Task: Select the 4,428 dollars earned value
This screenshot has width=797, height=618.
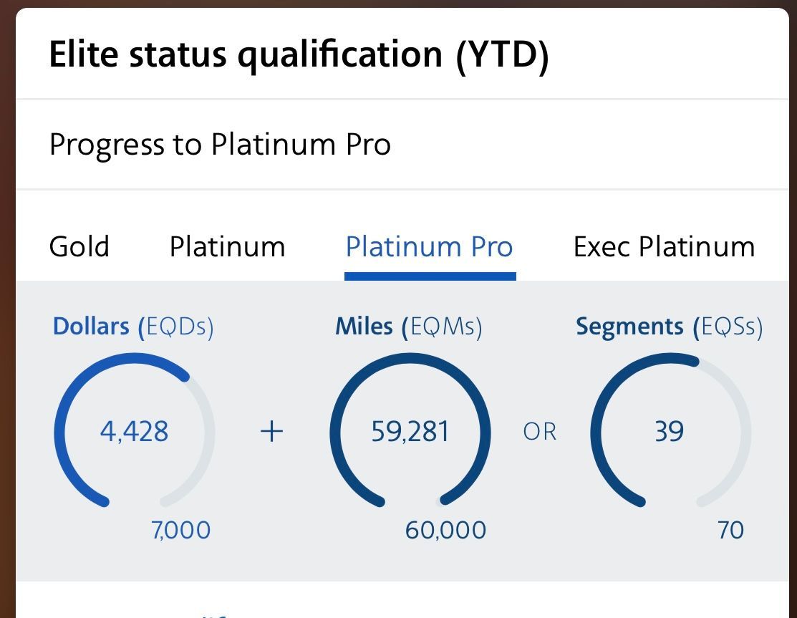Action: point(134,432)
